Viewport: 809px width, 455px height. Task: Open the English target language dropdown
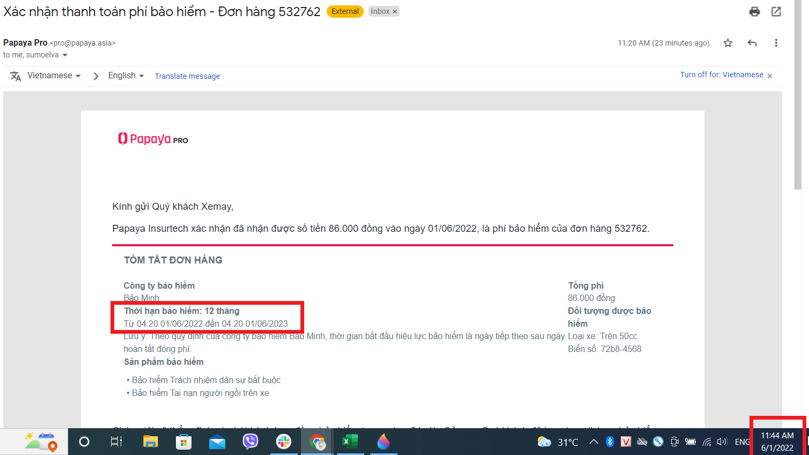(126, 76)
